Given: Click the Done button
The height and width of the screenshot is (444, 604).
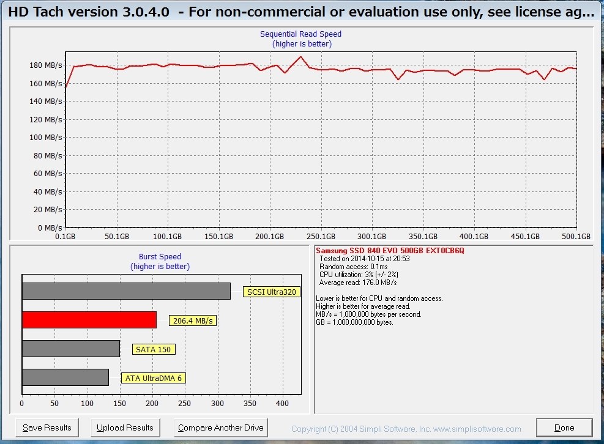Looking at the screenshot, I should tap(564, 427).
